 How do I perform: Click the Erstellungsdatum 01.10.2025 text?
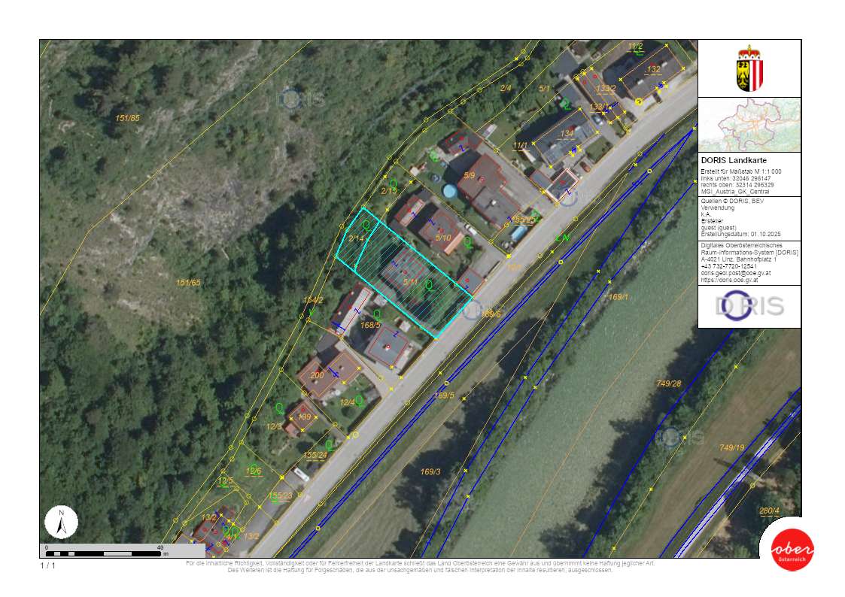(741, 235)
